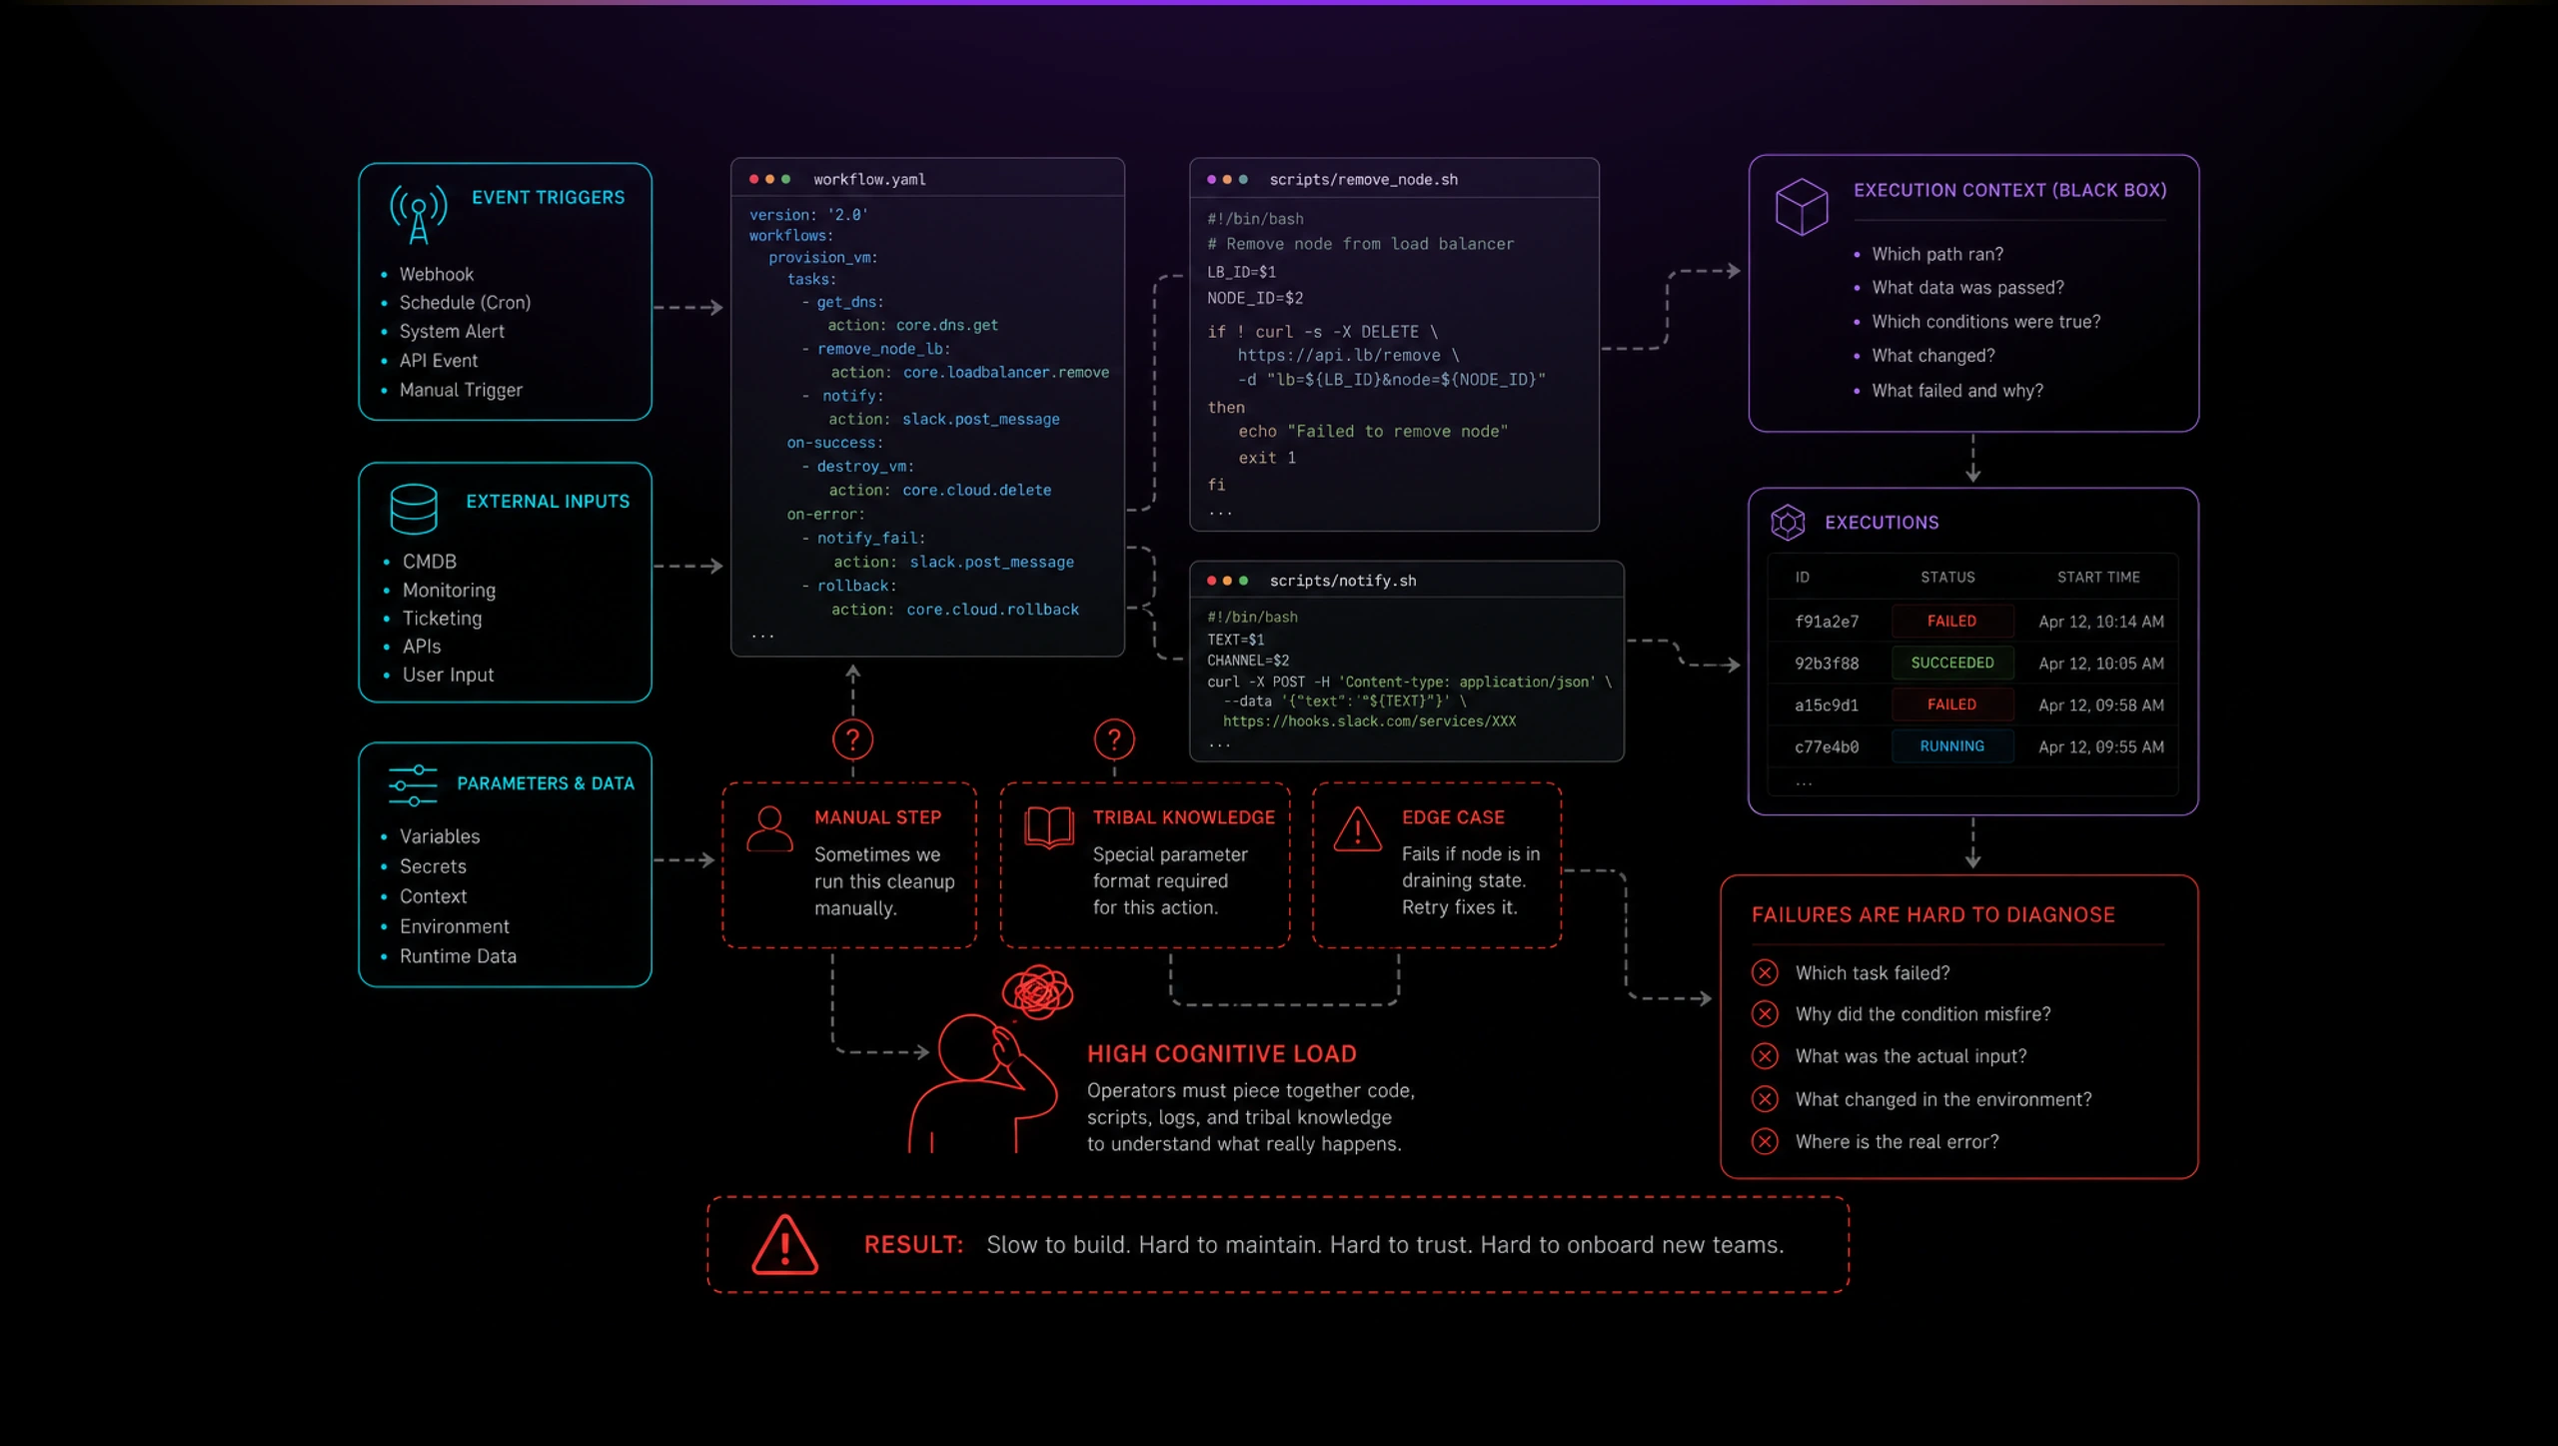Click 'Environment' in Parameters & Data
The height and width of the screenshot is (1446, 2558).
click(454, 926)
